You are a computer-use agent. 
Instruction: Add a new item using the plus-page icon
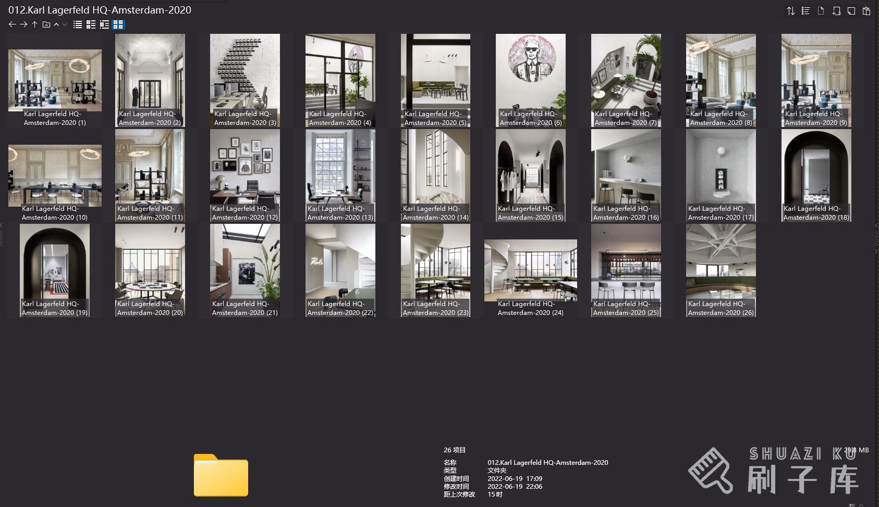835,10
